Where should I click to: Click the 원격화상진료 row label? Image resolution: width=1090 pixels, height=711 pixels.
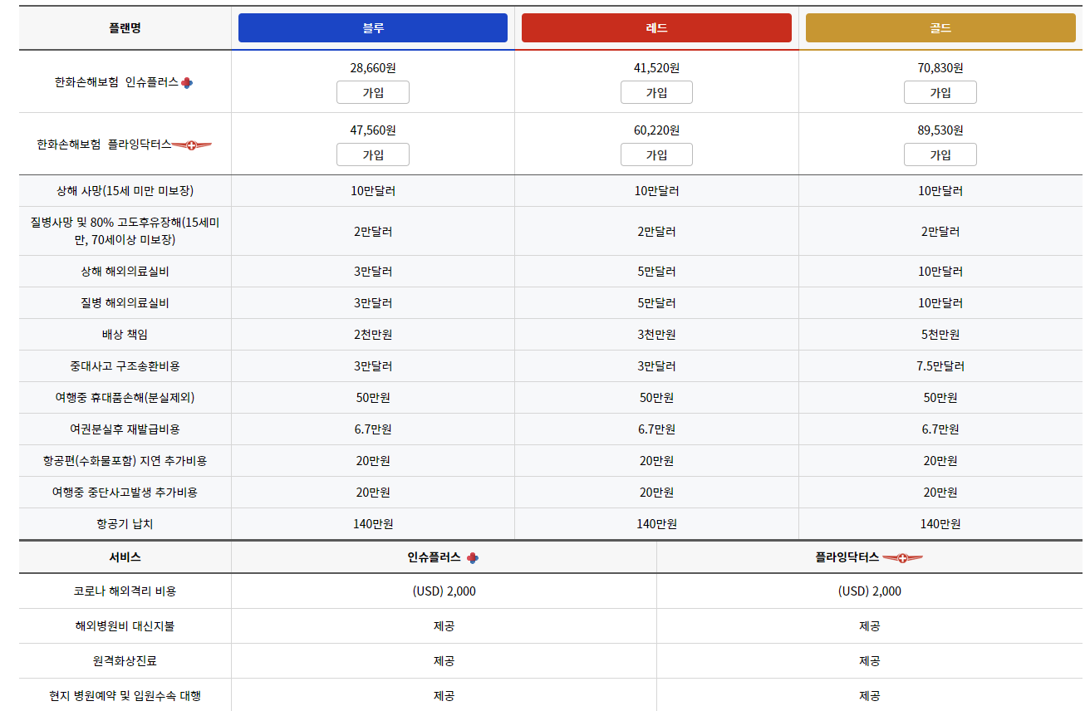coord(125,661)
